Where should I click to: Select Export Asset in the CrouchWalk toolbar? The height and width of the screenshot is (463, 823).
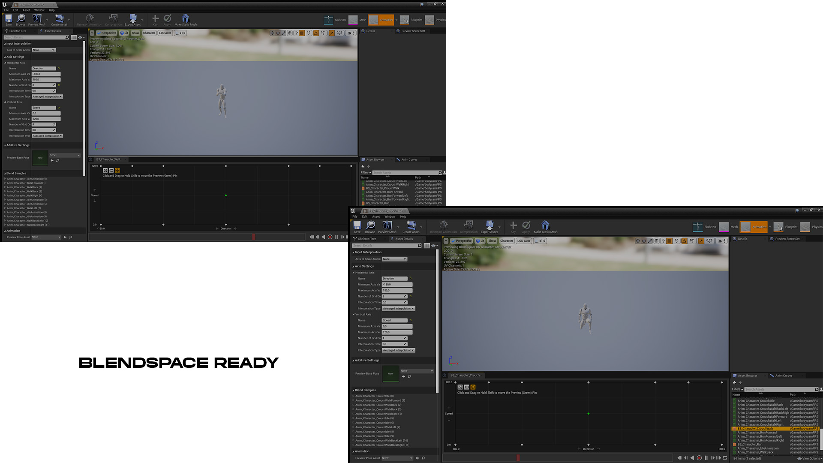[x=490, y=227]
